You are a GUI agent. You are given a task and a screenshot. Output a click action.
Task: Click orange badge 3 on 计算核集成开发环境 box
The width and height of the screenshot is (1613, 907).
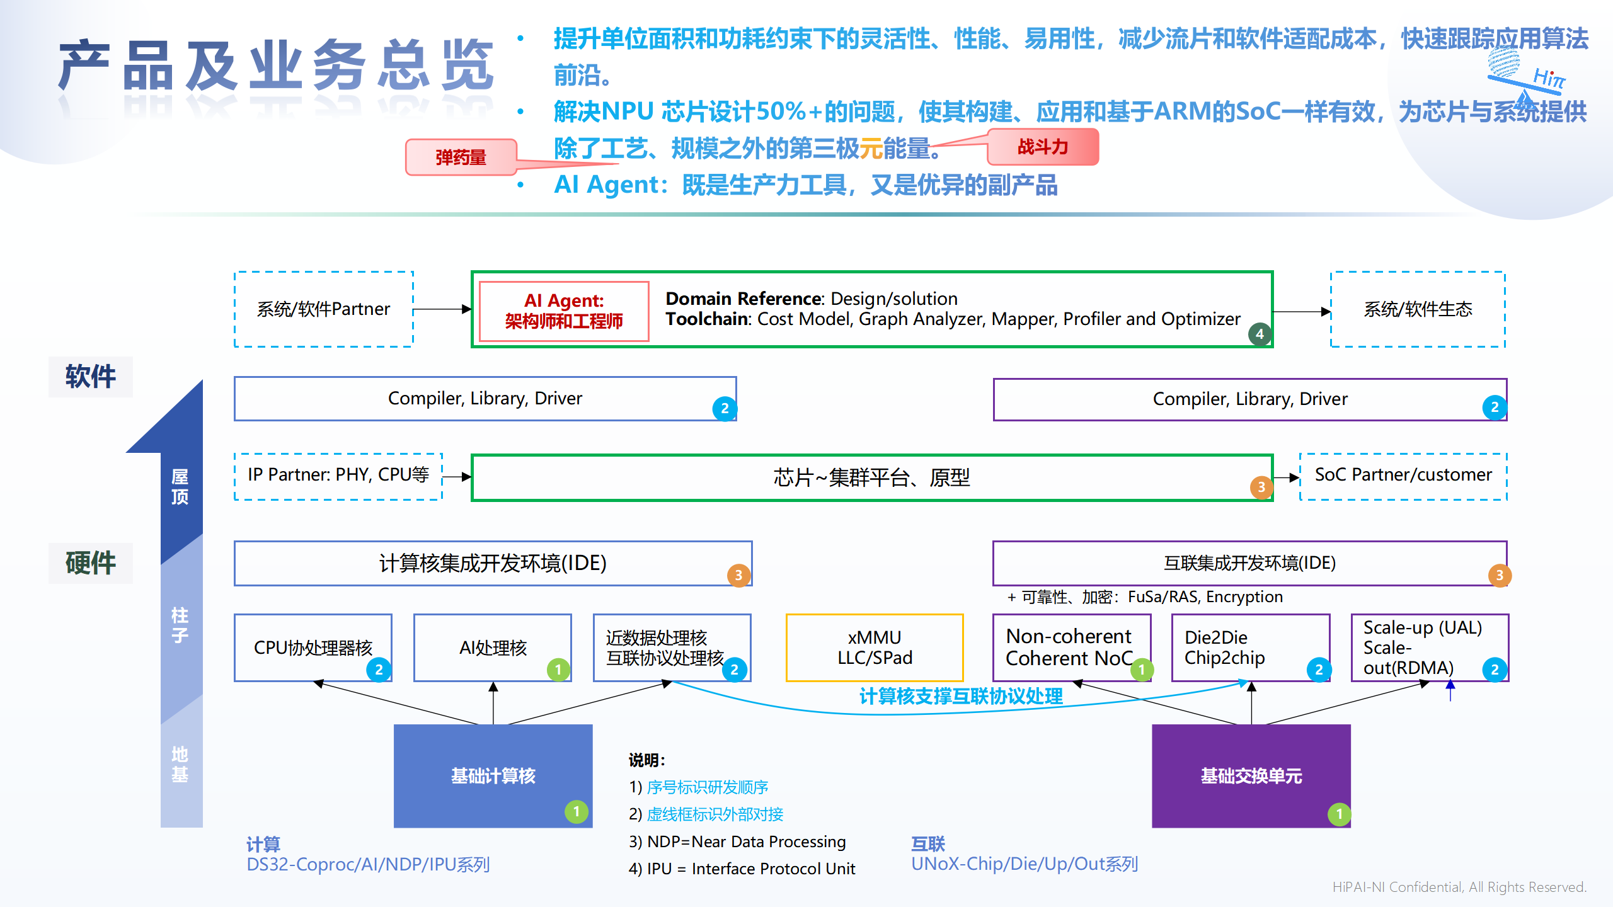tap(738, 574)
